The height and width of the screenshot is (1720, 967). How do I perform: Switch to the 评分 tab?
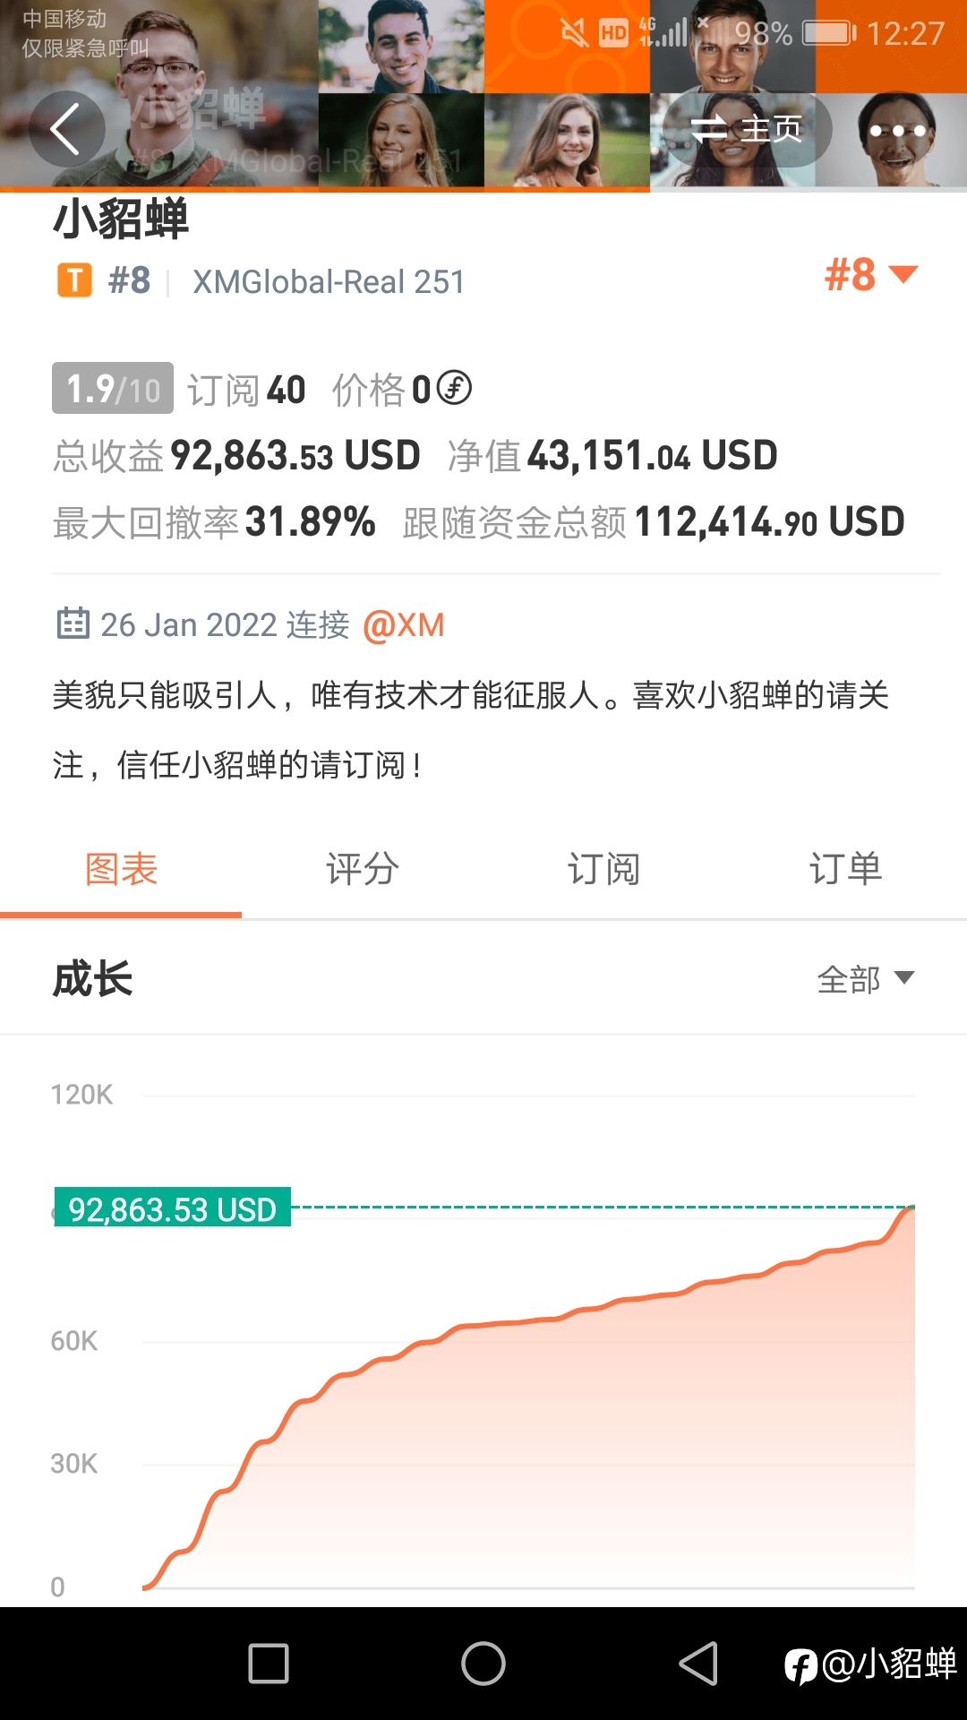[x=363, y=869]
